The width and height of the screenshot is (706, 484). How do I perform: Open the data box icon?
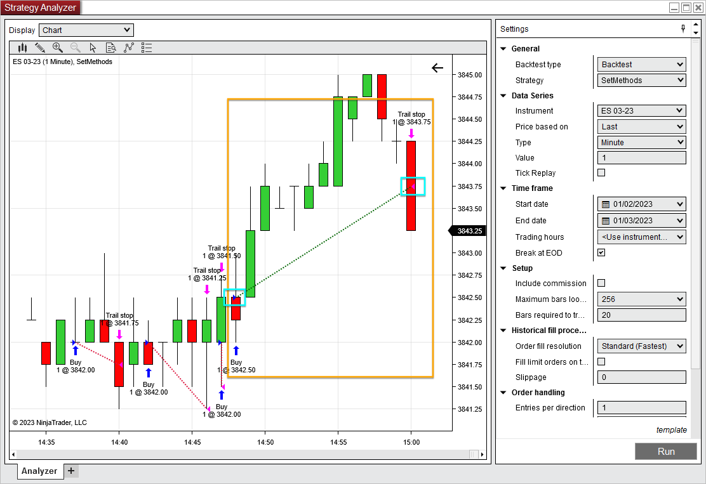[110, 47]
